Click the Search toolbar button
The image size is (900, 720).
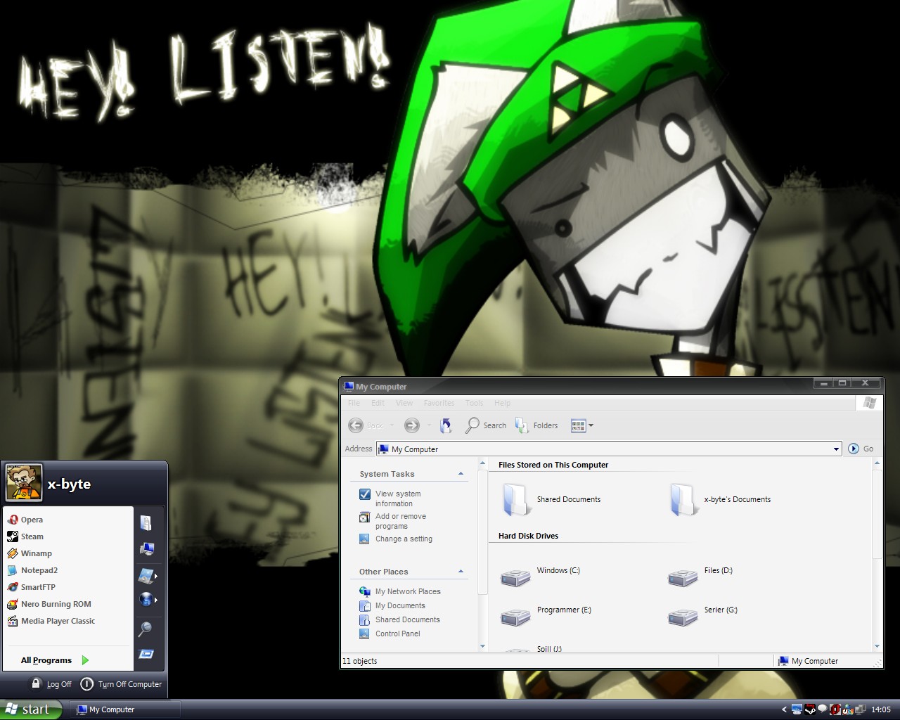[486, 425]
